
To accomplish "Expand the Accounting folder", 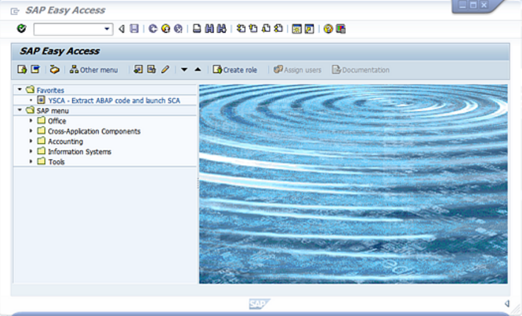I will click(x=30, y=141).
